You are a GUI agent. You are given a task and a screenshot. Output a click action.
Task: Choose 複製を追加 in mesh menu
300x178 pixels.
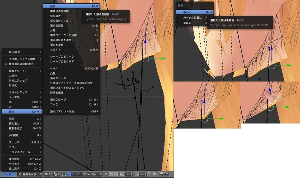point(22,128)
